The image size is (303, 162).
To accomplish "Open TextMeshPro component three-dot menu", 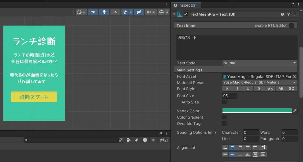I will (295, 14).
